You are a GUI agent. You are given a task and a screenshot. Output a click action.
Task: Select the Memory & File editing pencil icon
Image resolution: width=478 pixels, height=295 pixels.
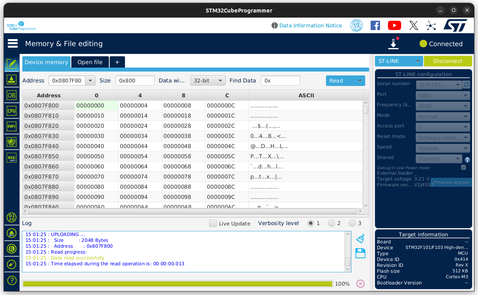point(12,64)
